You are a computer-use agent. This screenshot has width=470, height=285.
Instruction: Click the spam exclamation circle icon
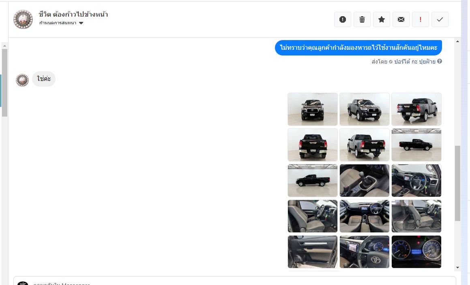(343, 19)
